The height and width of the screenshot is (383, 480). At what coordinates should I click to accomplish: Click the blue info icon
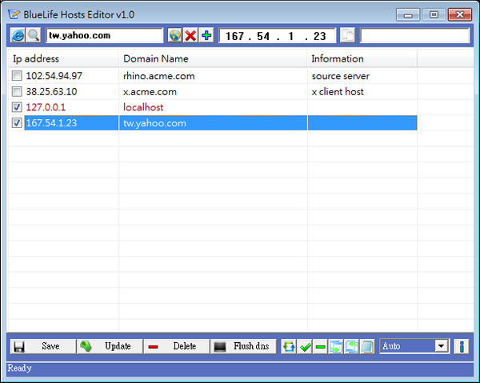click(461, 346)
